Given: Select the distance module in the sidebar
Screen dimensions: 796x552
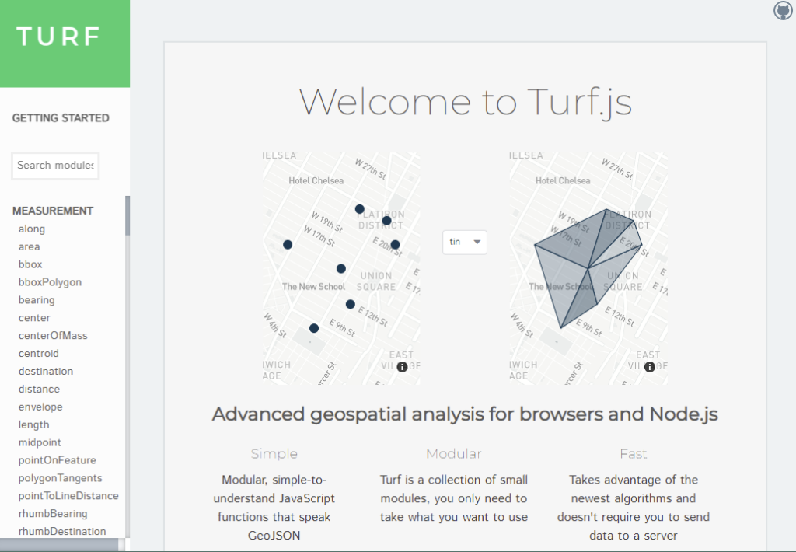Looking at the screenshot, I should [x=39, y=389].
